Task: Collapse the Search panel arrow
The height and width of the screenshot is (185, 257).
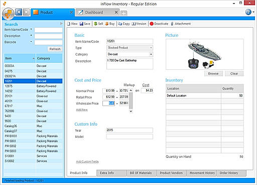Action: click(61, 24)
